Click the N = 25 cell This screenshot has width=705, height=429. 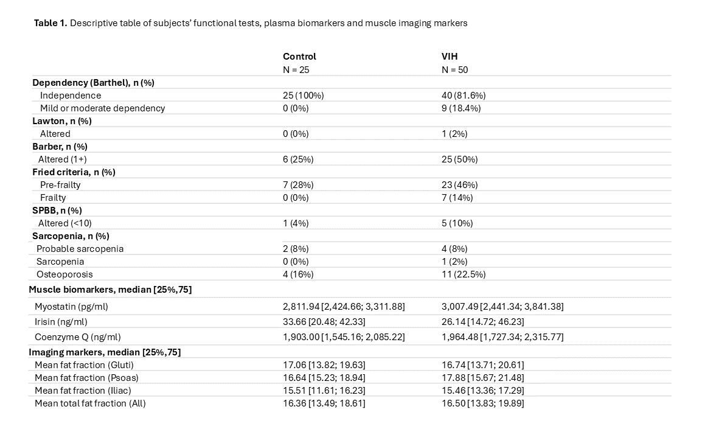pyautogui.click(x=296, y=70)
